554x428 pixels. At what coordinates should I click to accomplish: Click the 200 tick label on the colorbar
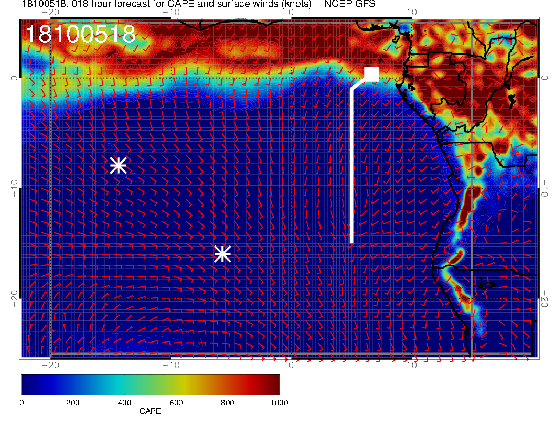pos(72,402)
